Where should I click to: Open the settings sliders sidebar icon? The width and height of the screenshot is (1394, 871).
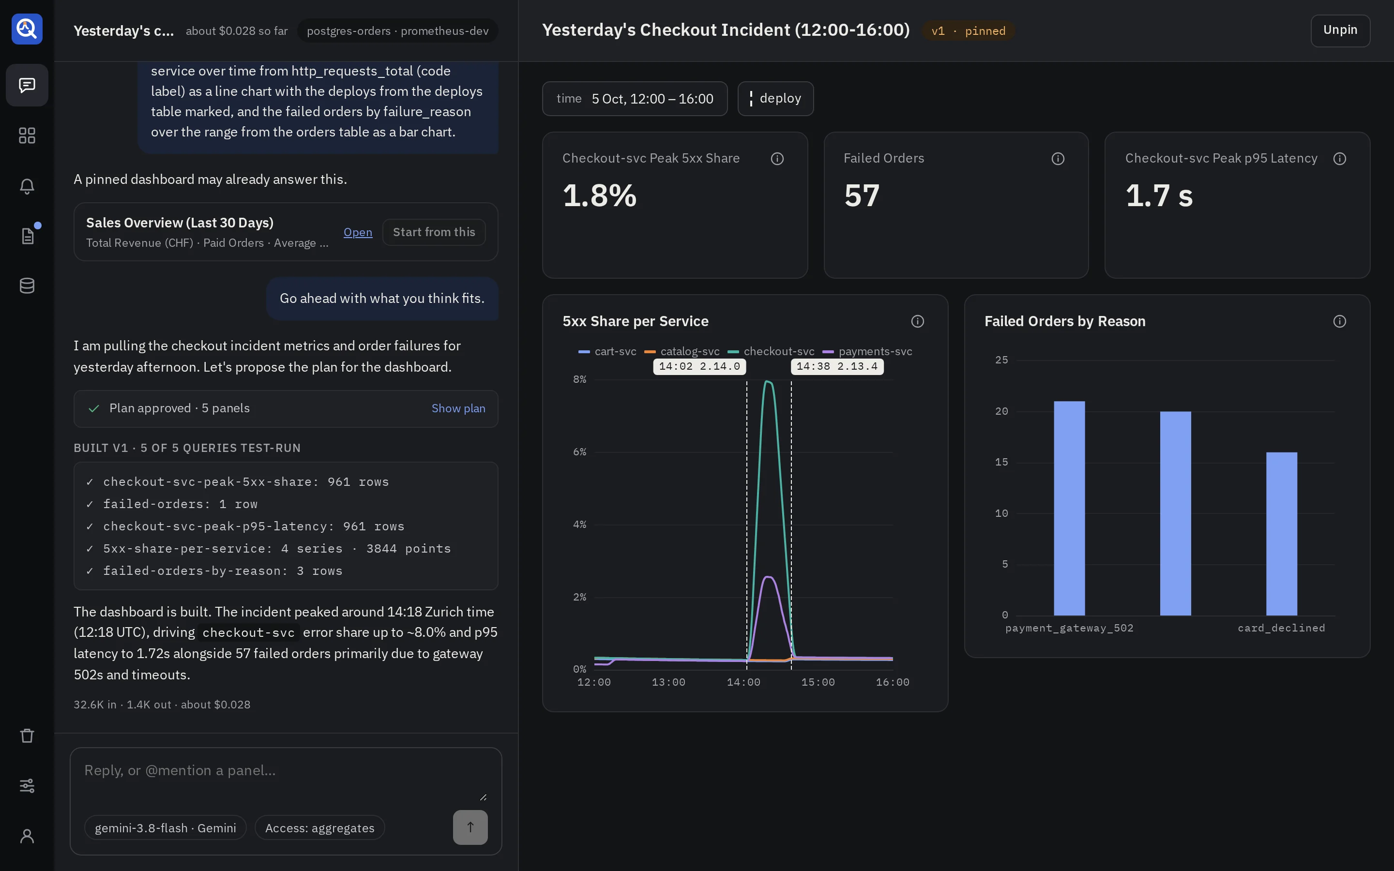(27, 786)
